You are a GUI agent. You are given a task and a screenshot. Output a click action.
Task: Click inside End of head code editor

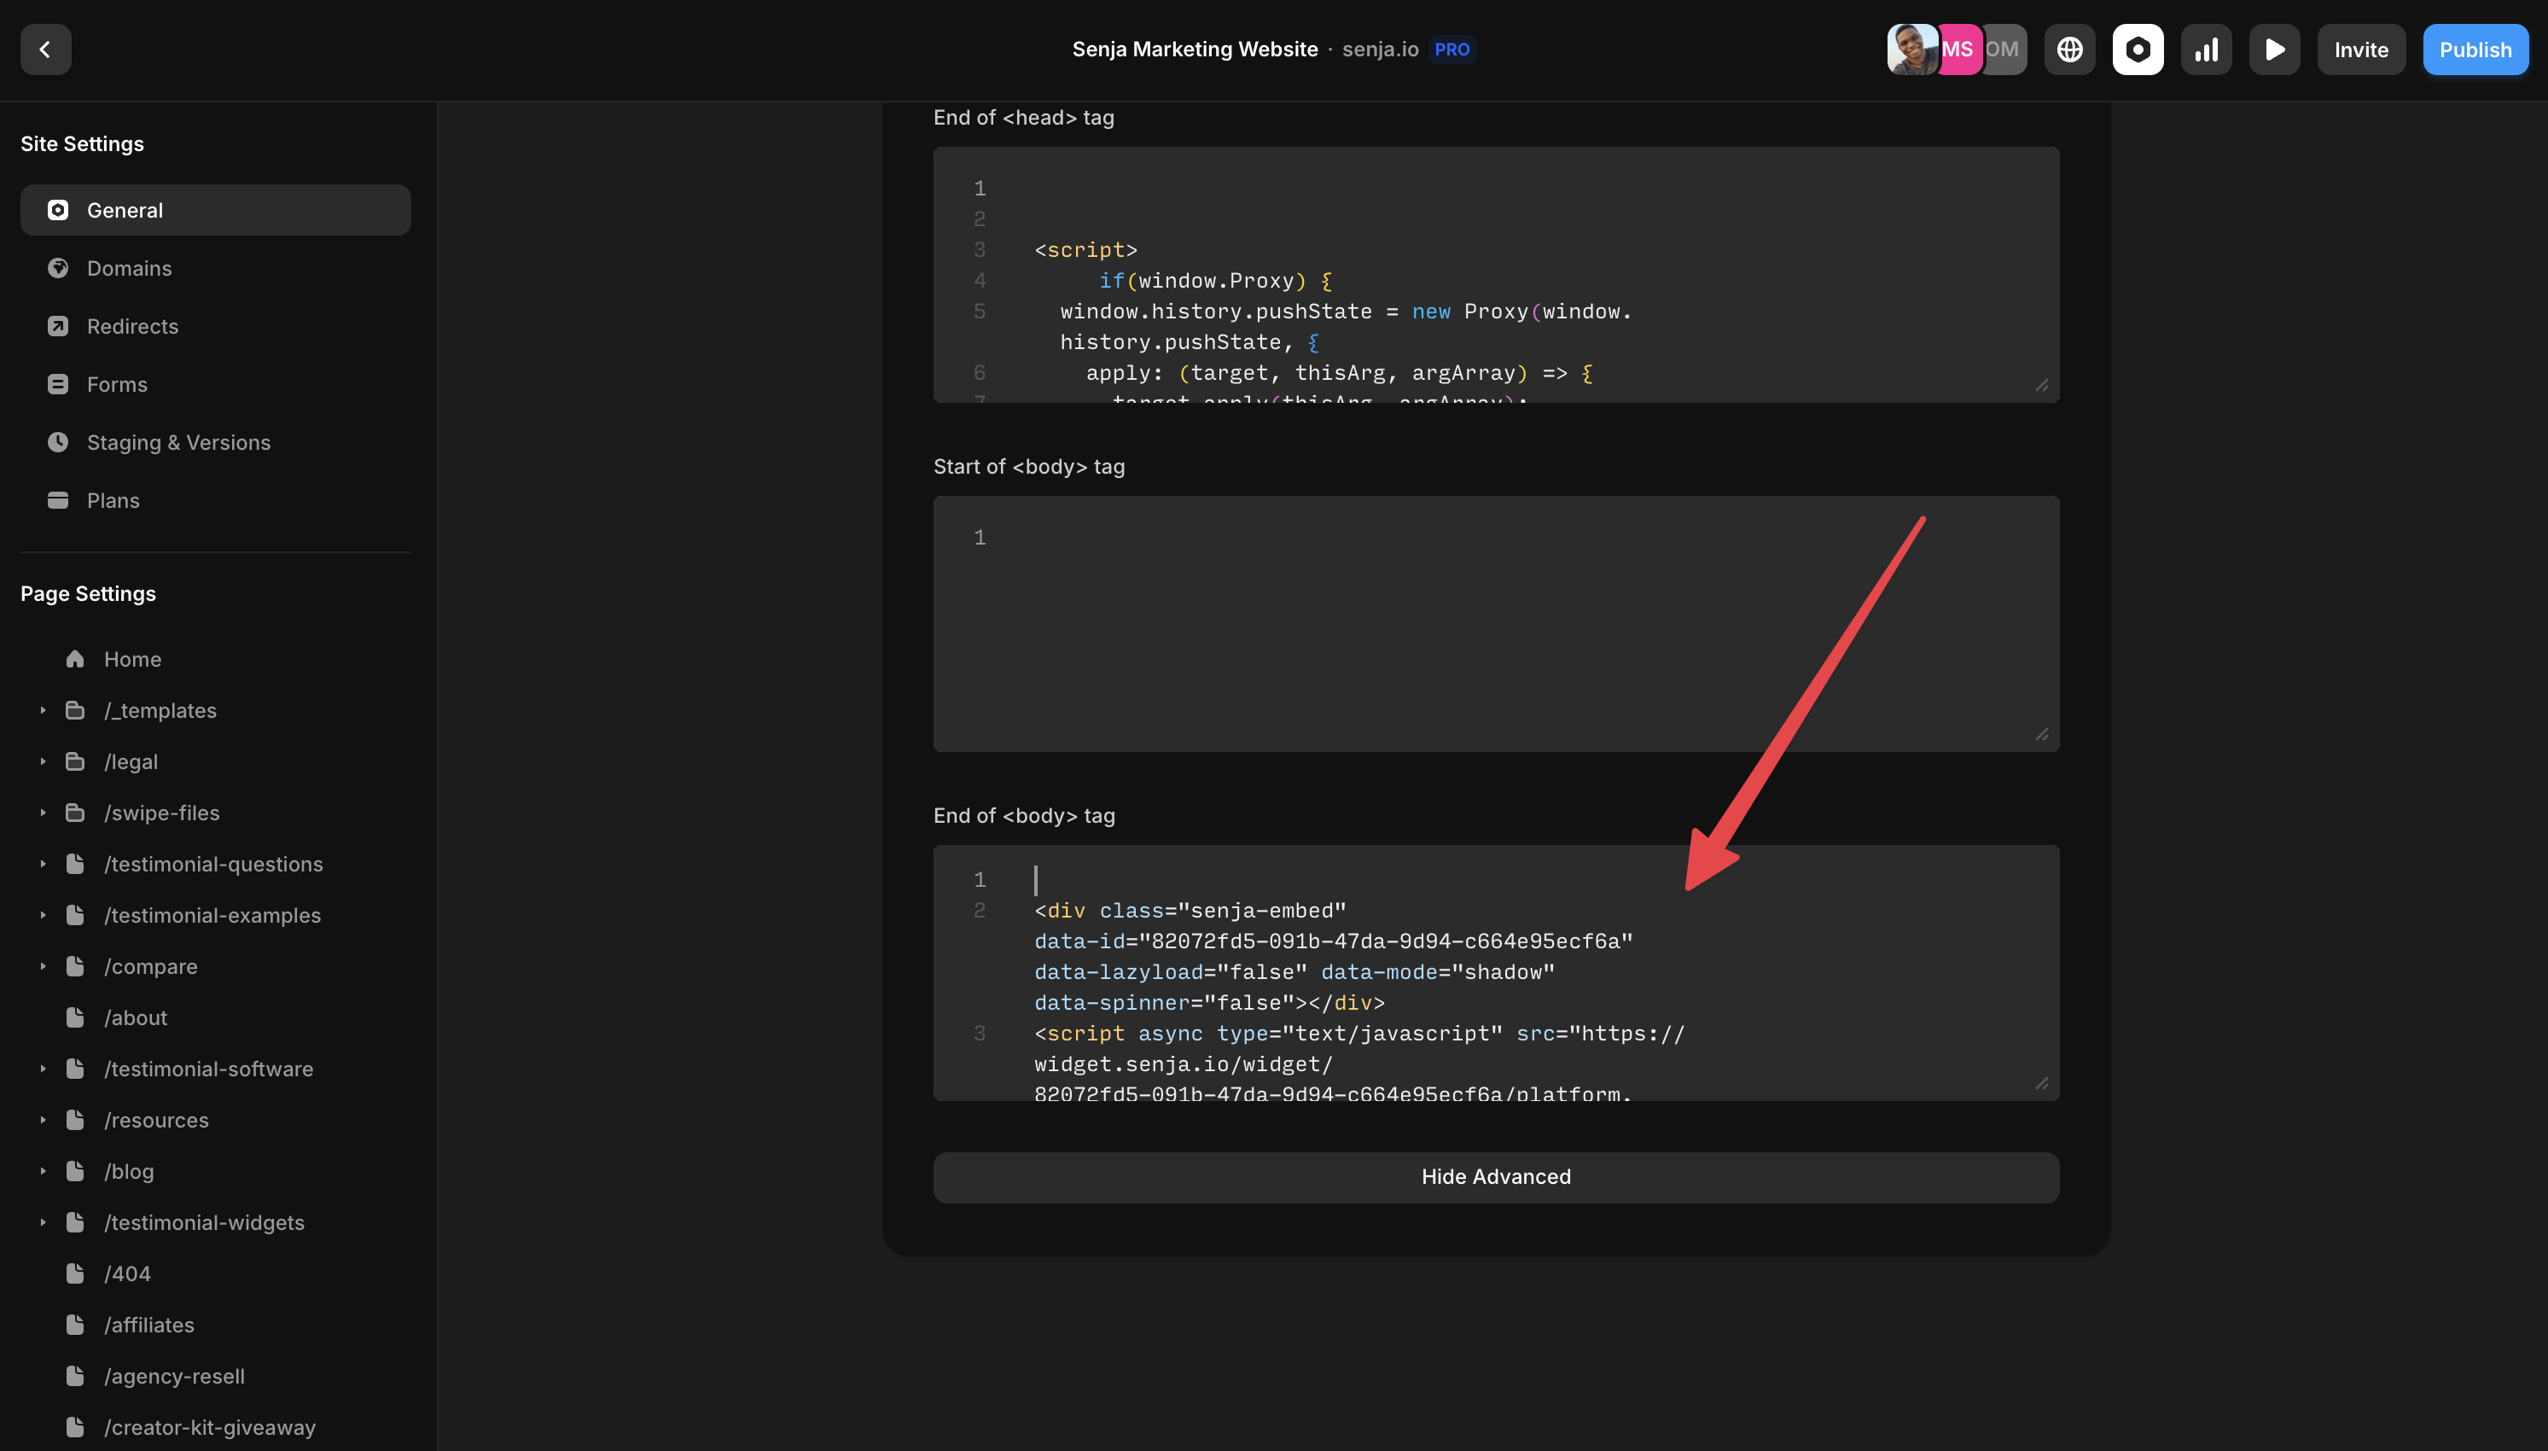[x=1496, y=275]
